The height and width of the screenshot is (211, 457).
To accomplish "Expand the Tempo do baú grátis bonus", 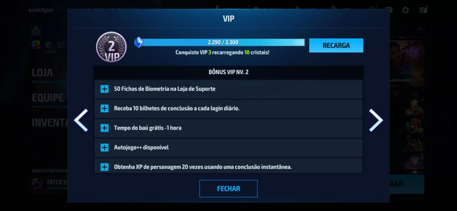I will [104, 128].
